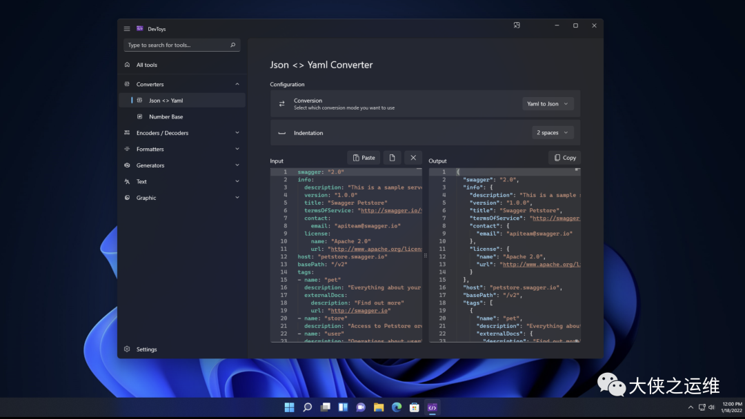Select Json <> Yaml in sidebar

click(182, 100)
